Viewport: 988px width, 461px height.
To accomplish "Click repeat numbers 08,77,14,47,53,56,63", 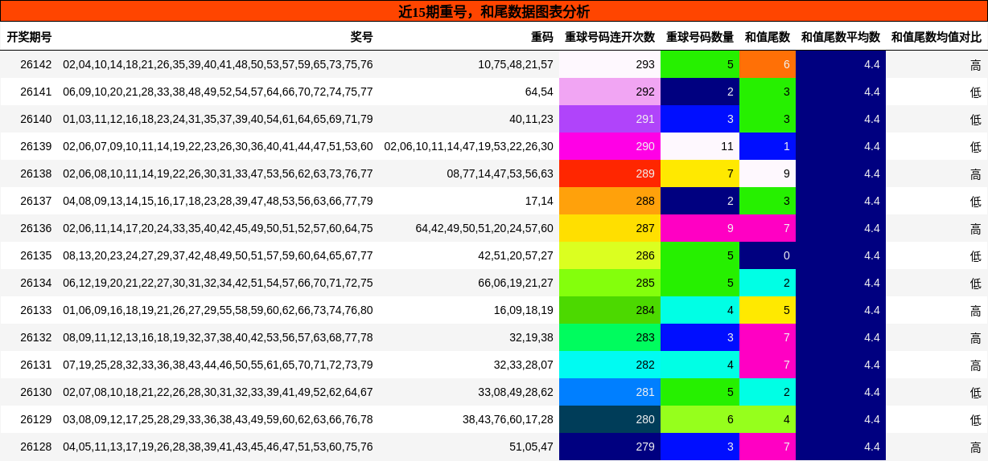I will coord(500,173).
